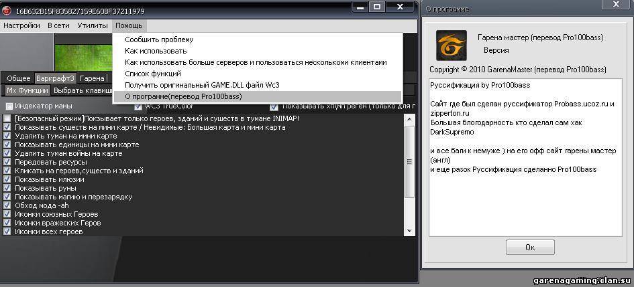Screen dimensions: 634x287
Task: Open the Выбрать клавиши sub-tab
Action: pyautogui.click(x=83, y=90)
